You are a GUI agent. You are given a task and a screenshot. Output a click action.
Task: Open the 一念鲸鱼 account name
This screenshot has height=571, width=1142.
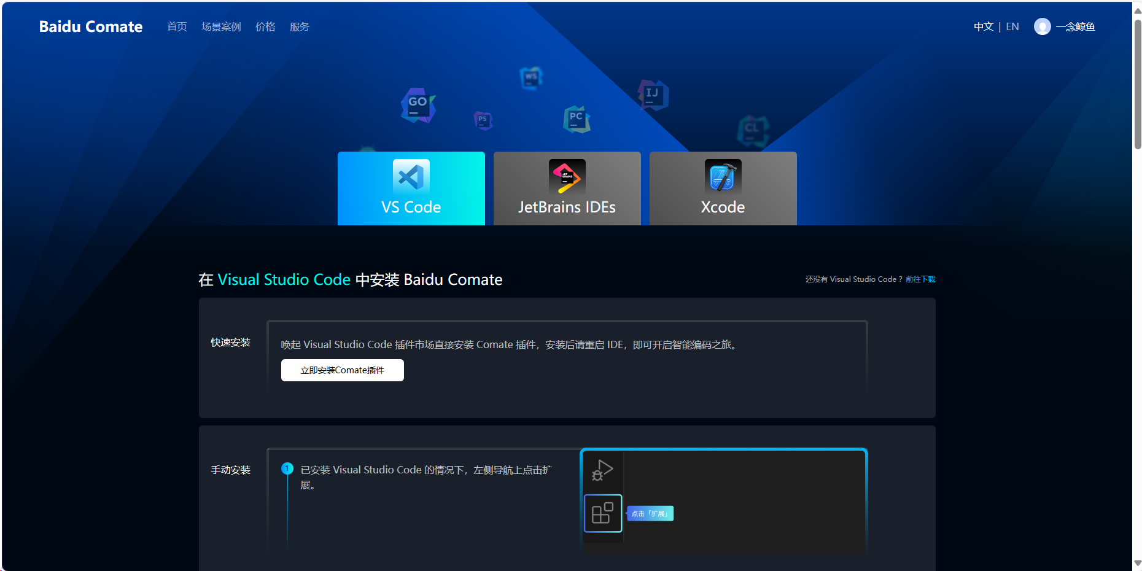(1076, 26)
